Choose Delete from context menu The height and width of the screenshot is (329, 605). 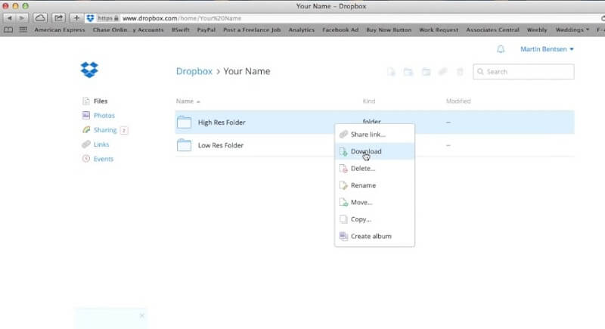click(x=374, y=168)
